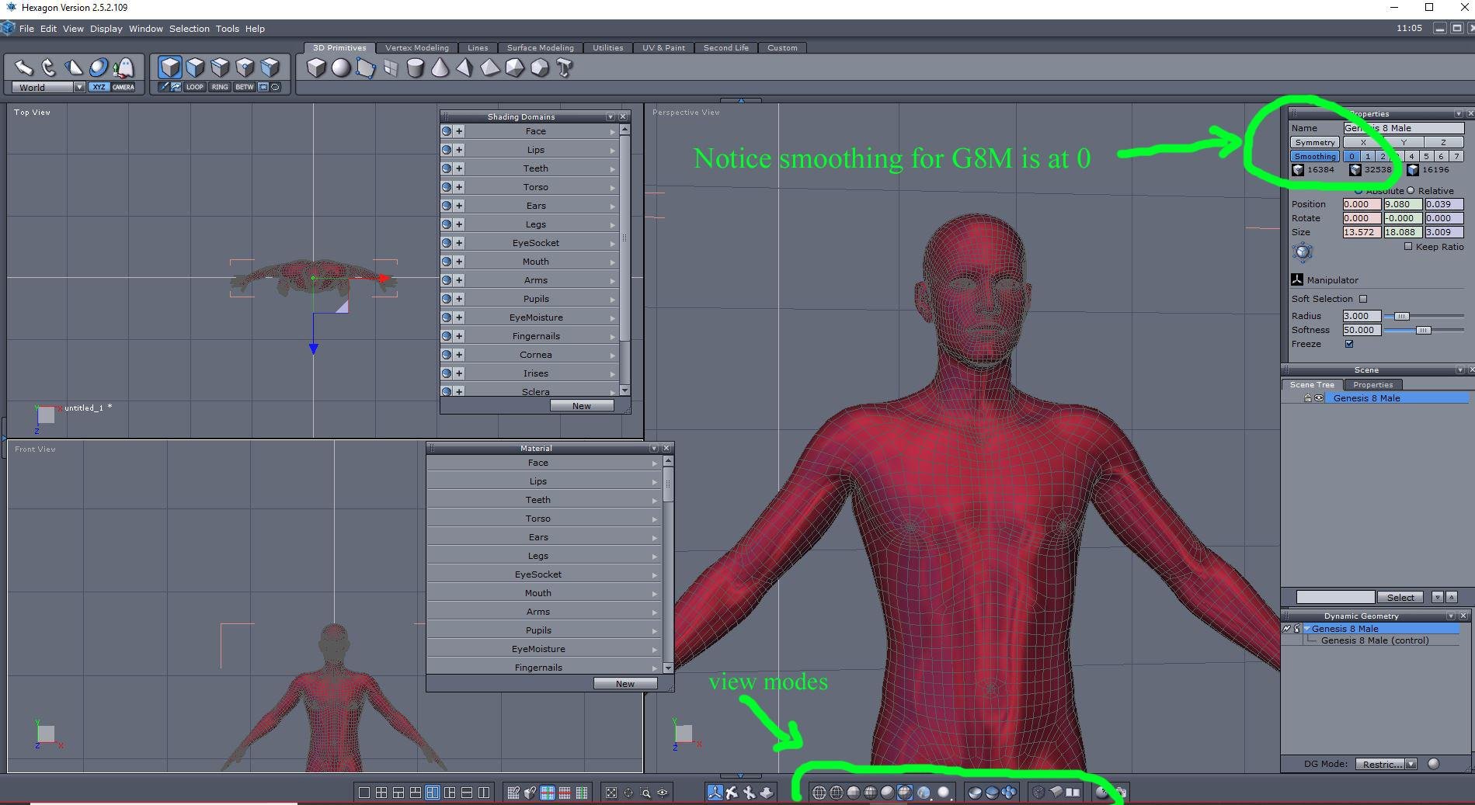1475x805 pixels.
Task: Insert a Facet polygon primitive
Action: [366, 68]
